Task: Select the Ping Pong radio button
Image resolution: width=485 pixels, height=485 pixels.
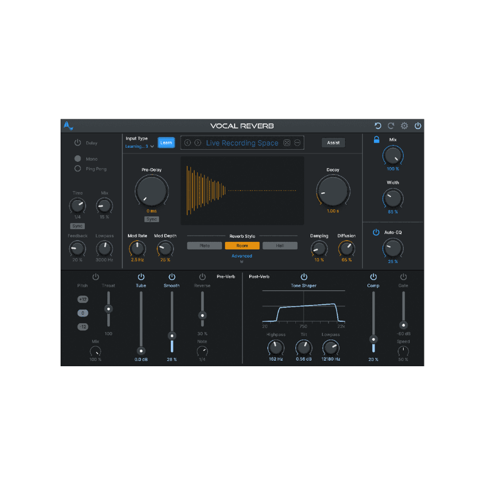Action: pyautogui.click(x=76, y=169)
